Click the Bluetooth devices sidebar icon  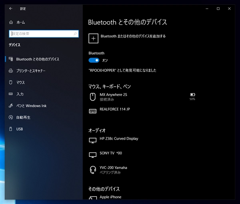tap(11, 59)
